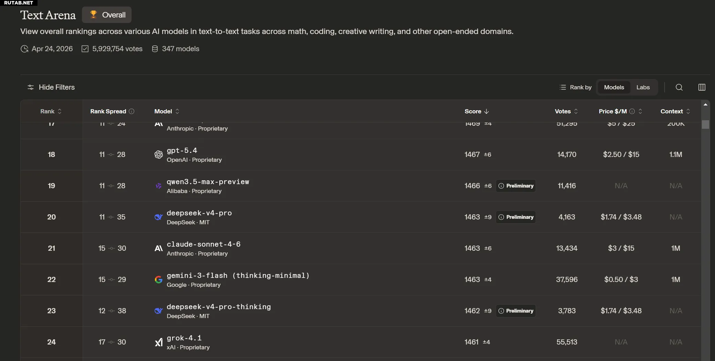Click the OpenAI logo beside gpt-5.4
This screenshot has width=715, height=361.
click(x=158, y=155)
